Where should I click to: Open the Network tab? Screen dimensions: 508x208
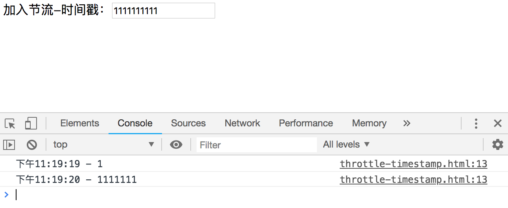[x=242, y=123]
